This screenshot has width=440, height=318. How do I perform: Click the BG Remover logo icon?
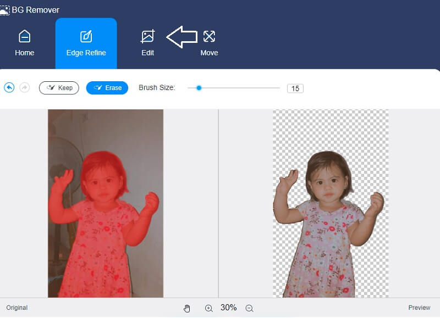(x=5, y=10)
